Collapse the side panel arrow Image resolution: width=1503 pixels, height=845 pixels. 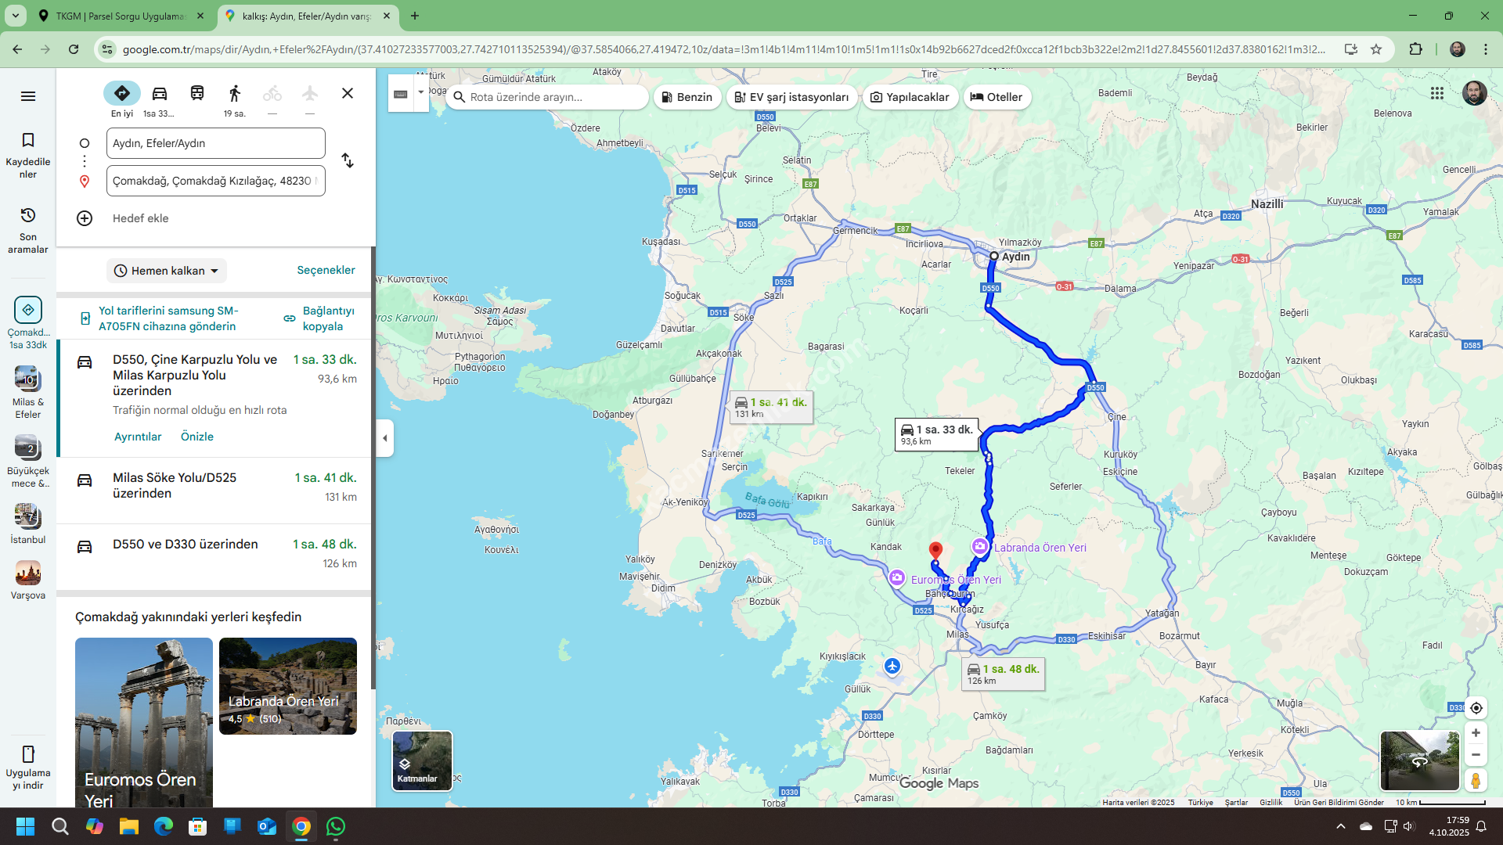[x=384, y=438]
